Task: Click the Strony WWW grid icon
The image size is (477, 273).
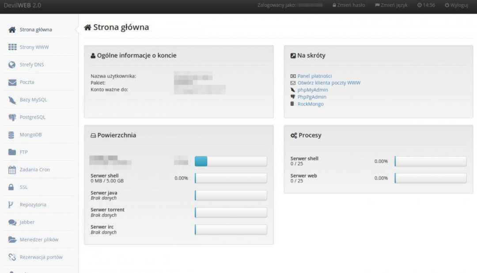Action: pyautogui.click(x=12, y=47)
